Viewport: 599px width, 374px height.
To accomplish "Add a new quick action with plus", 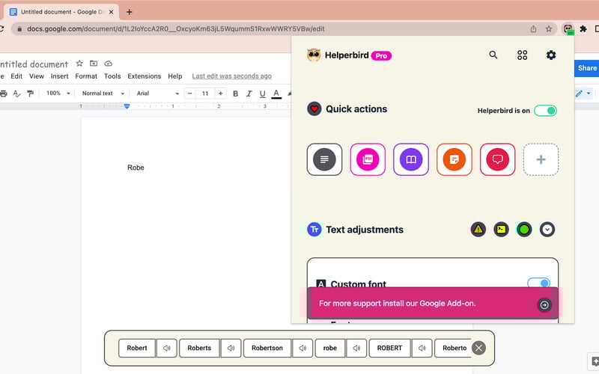I will tap(541, 159).
